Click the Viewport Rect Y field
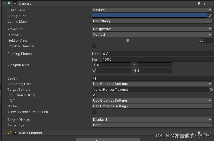Viewport: 214px width, 141px height. 154,65
